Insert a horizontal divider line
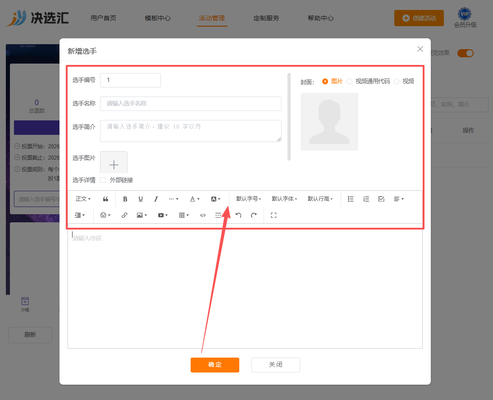 coord(218,215)
